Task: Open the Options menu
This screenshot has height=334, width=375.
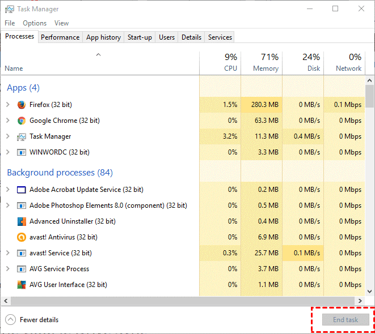Action: click(35, 23)
